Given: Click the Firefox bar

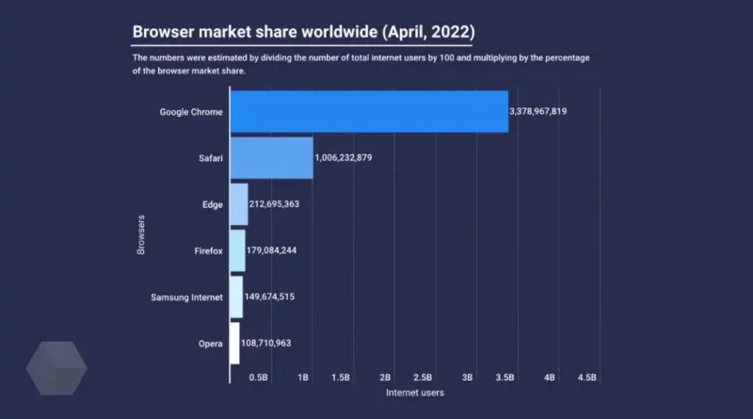Looking at the screenshot, I should click(x=238, y=250).
